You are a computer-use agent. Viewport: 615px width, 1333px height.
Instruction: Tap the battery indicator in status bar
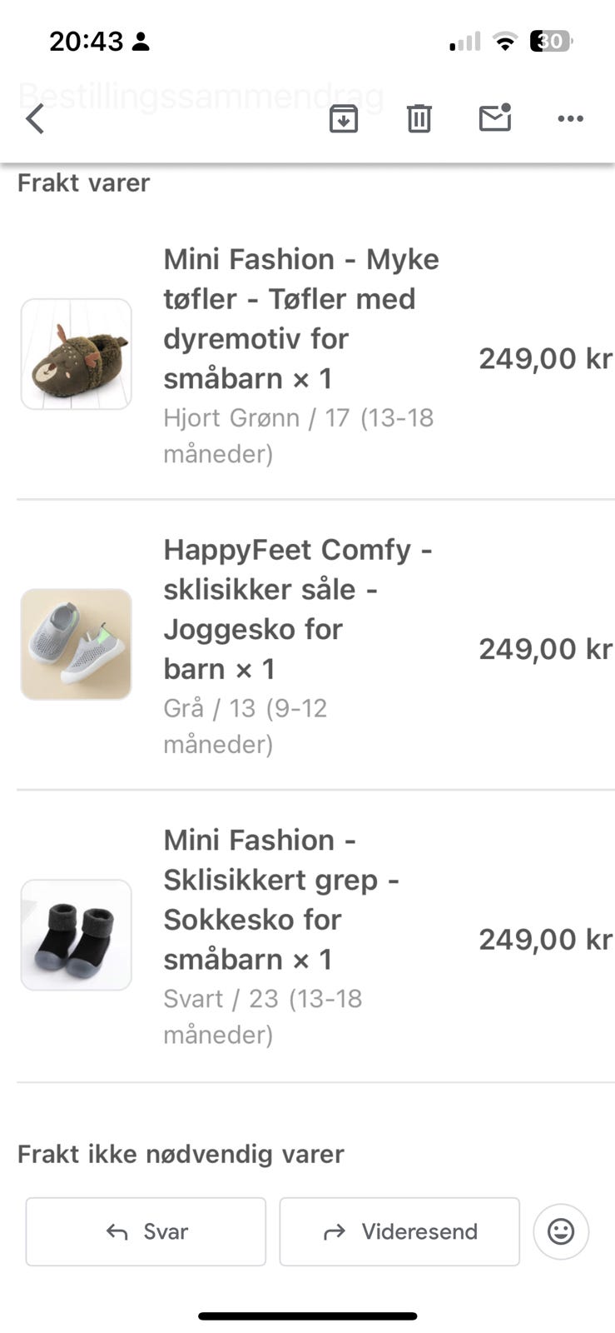point(551,41)
